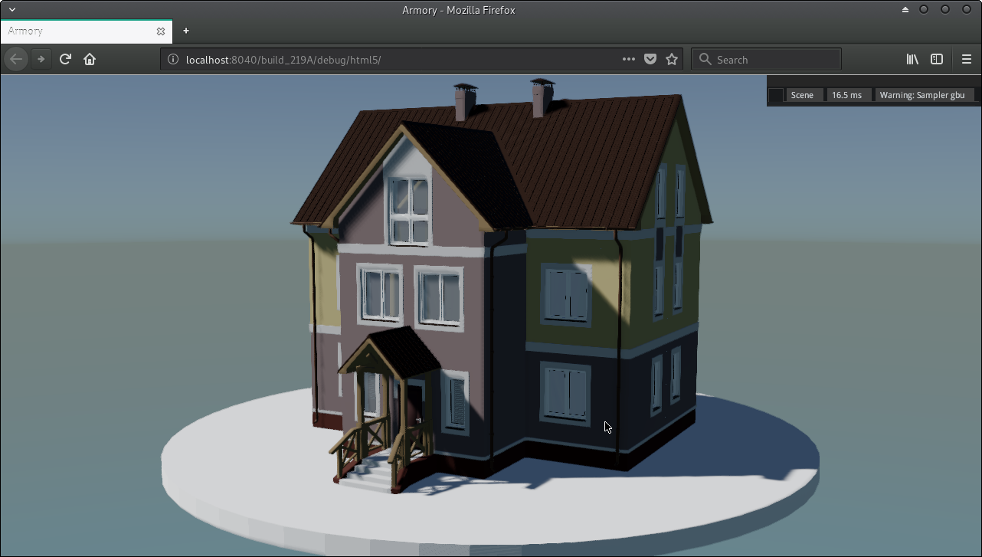The height and width of the screenshot is (557, 982).
Task: Go back with the Firefox back arrow
Action: (16, 59)
